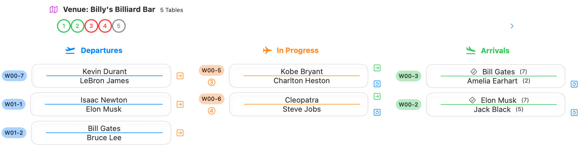The width and height of the screenshot is (580, 151).
Task: Click the W00-3 green match badge
Action: [x=408, y=76]
